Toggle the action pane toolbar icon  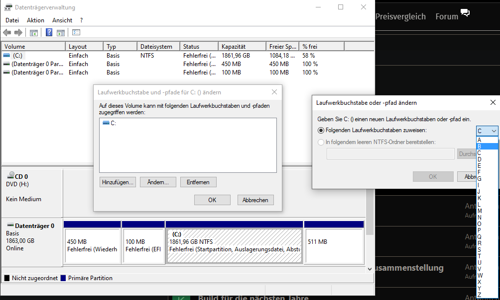61,32
